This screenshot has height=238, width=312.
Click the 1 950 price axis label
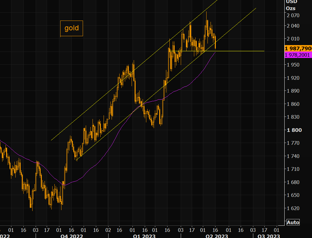[293, 65]
